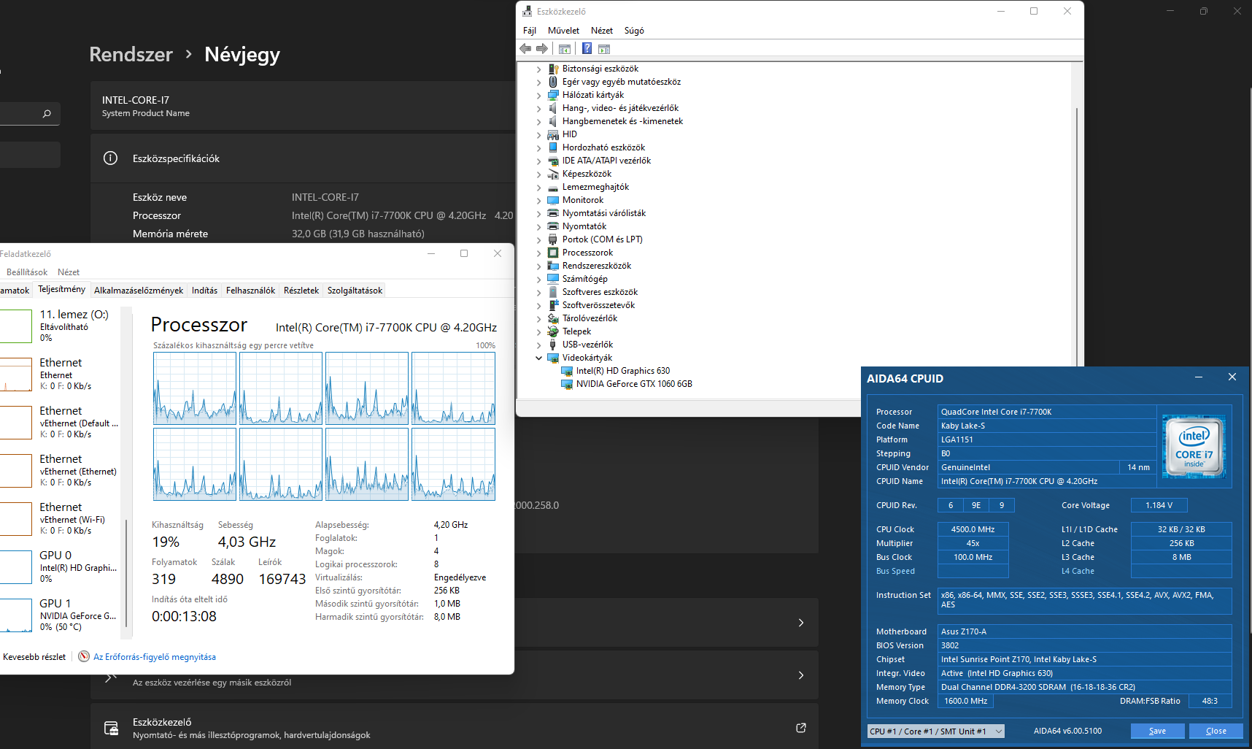Switch to the Szolgáltatások tab
Viewport: 1252px width, 749px height.
click(x=355, y=291)
